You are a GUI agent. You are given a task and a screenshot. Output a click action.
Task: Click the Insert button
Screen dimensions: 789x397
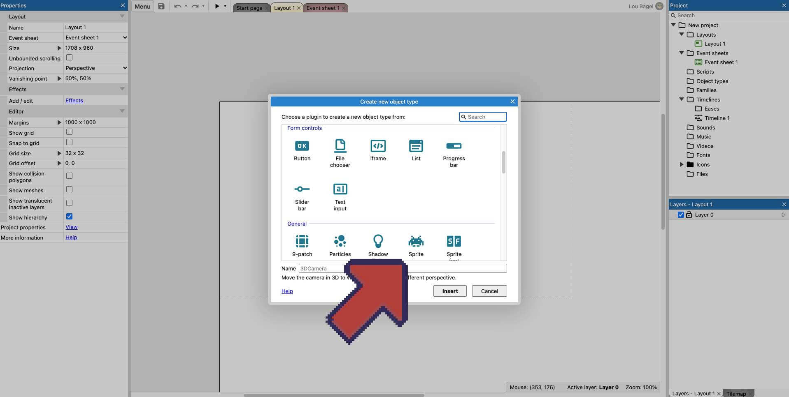coord(450,291)
